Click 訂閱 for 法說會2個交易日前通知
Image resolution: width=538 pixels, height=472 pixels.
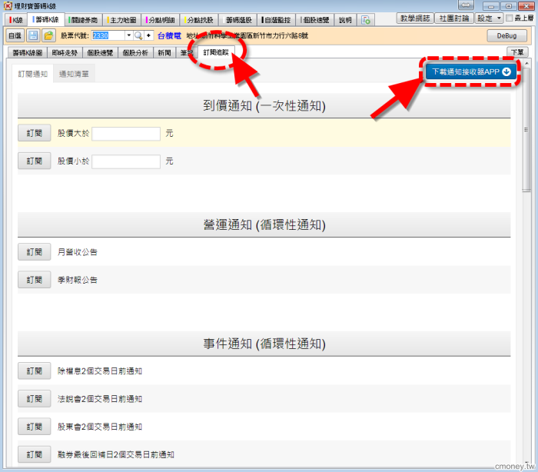34,399
